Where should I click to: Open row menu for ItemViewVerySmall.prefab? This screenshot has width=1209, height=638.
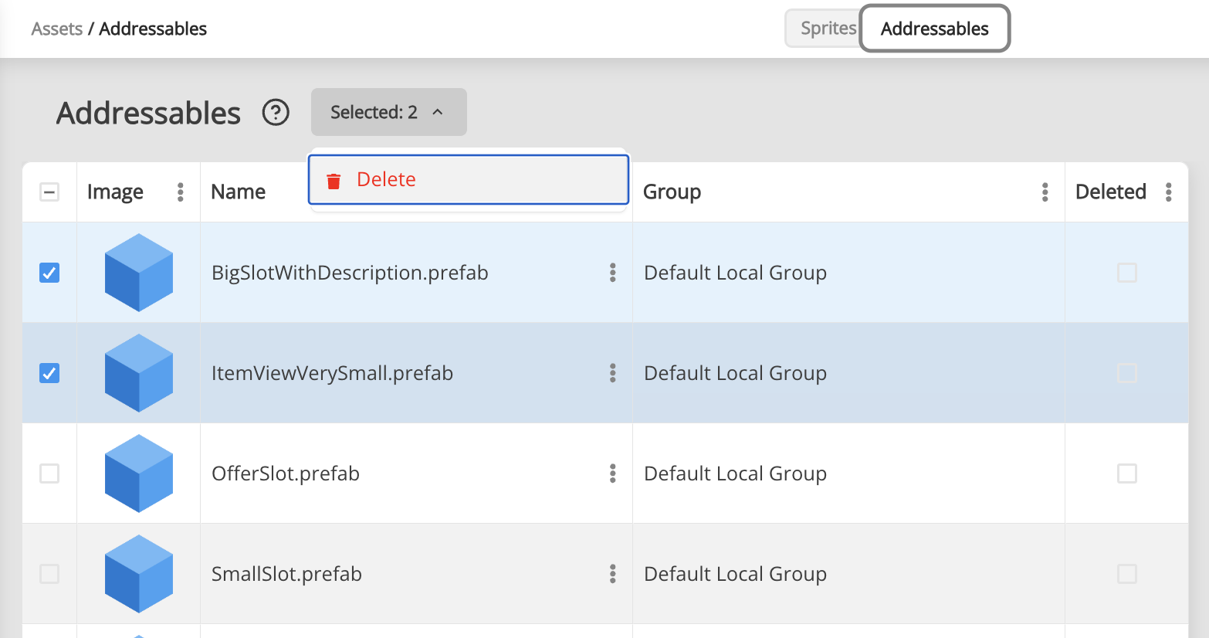click(613, 373)
